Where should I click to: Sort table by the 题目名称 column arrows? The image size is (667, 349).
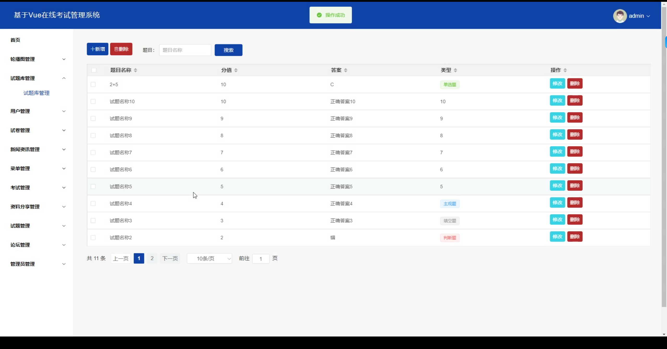point(135,70)
